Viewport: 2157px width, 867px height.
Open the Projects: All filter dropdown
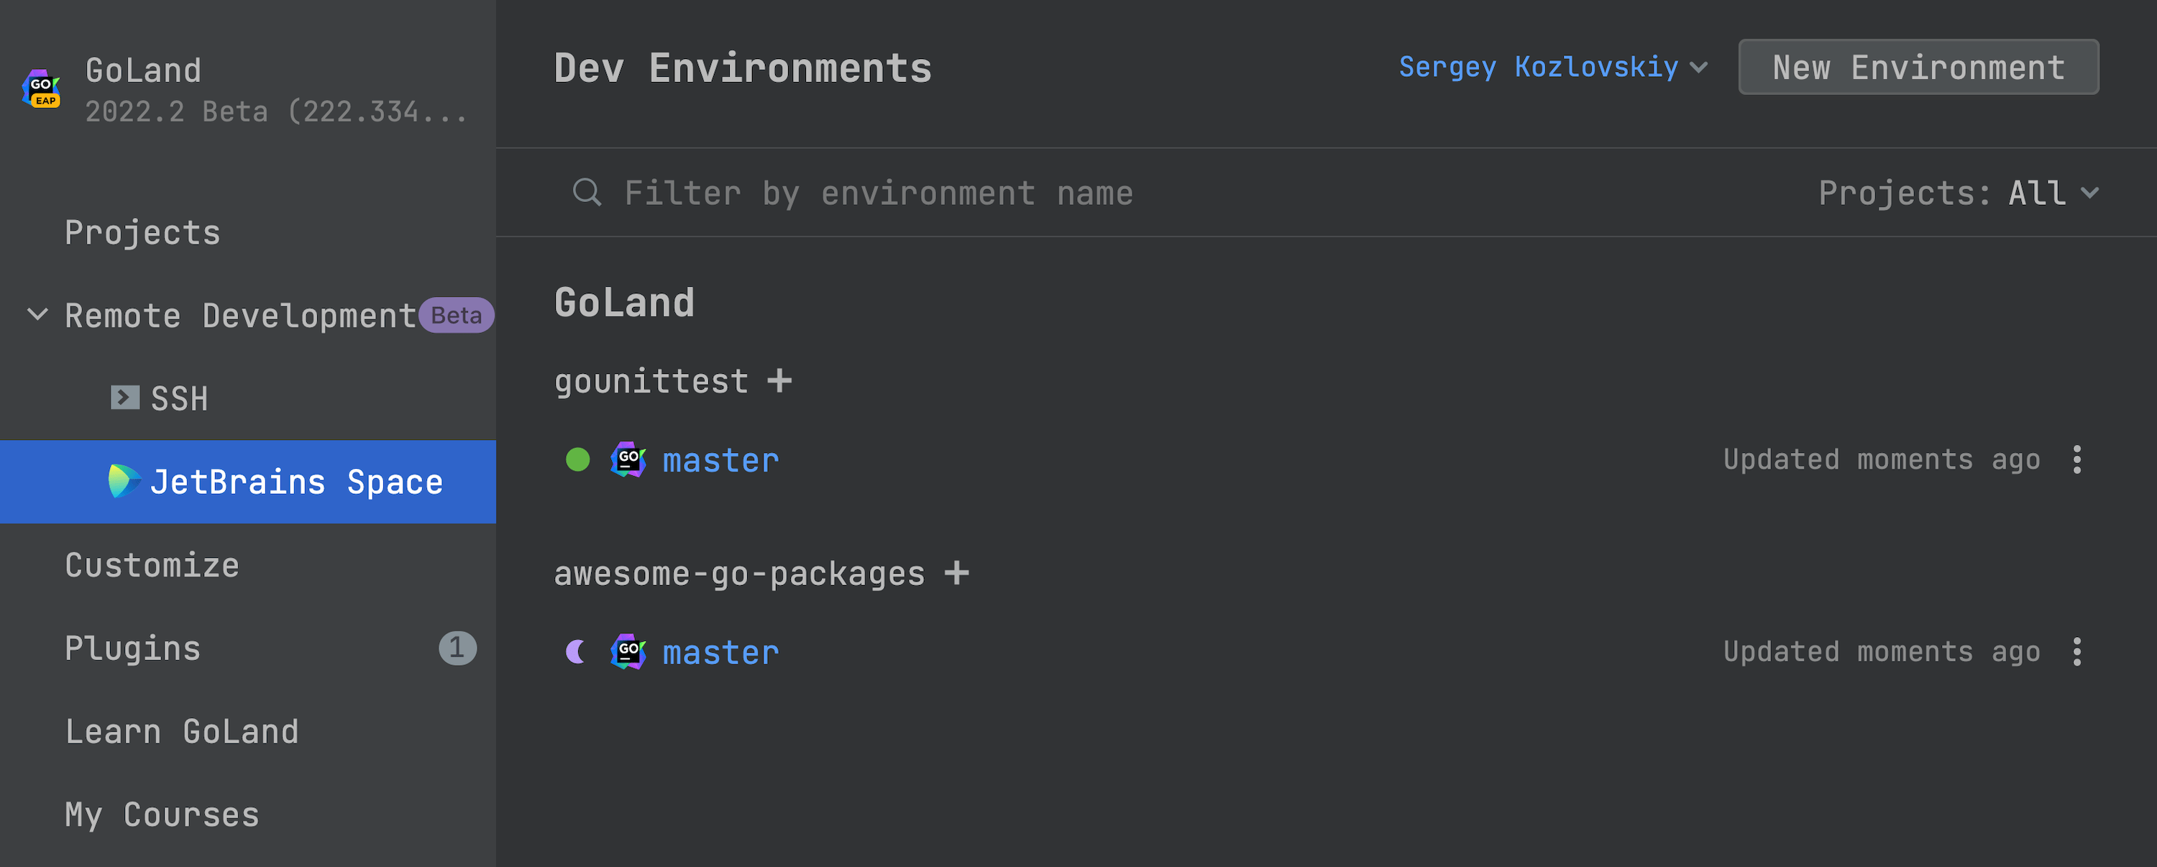(1958, 193)
